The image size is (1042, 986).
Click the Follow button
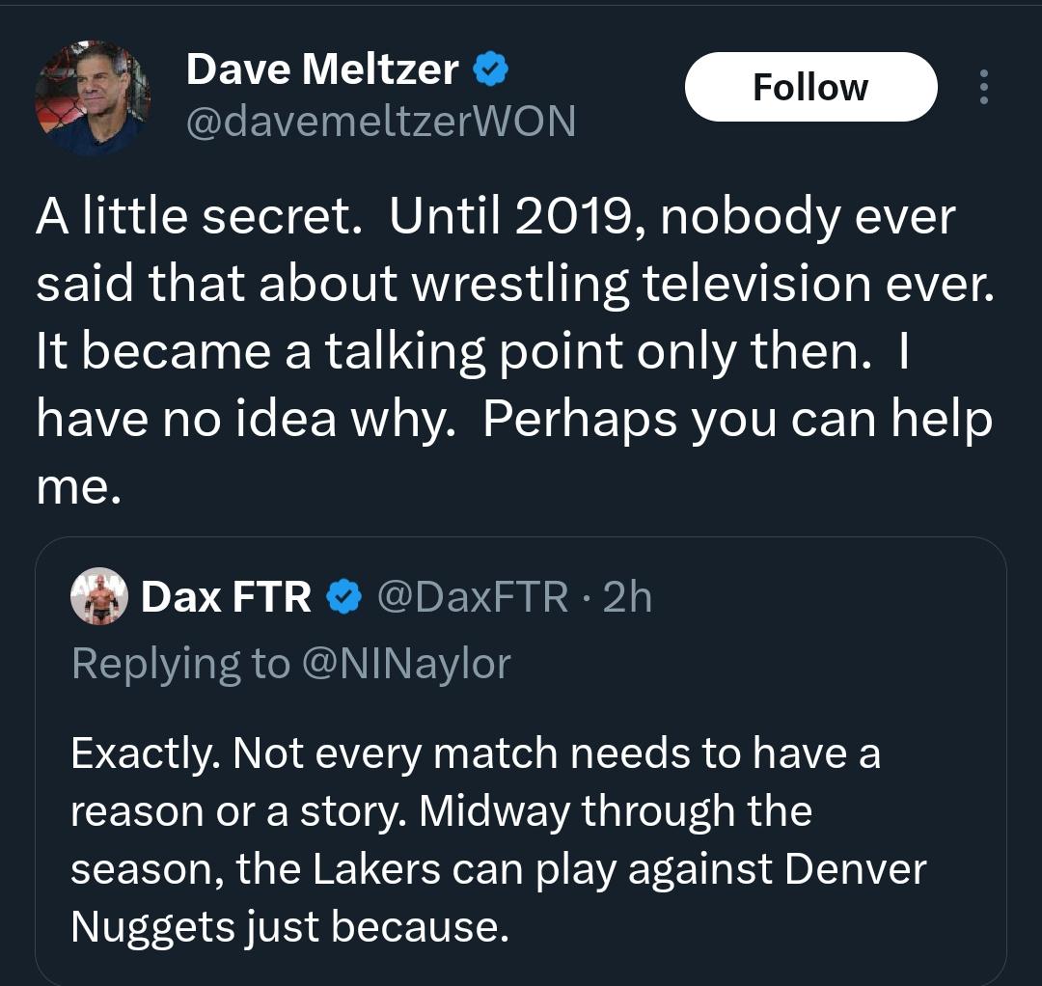pos(810,88)
